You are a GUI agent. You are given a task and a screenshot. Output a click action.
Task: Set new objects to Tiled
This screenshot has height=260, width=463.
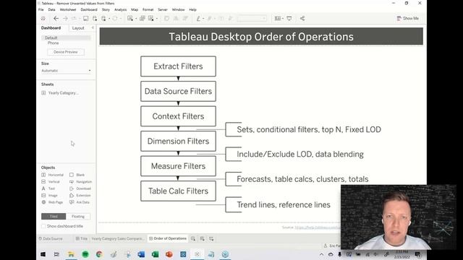[54, 217]
